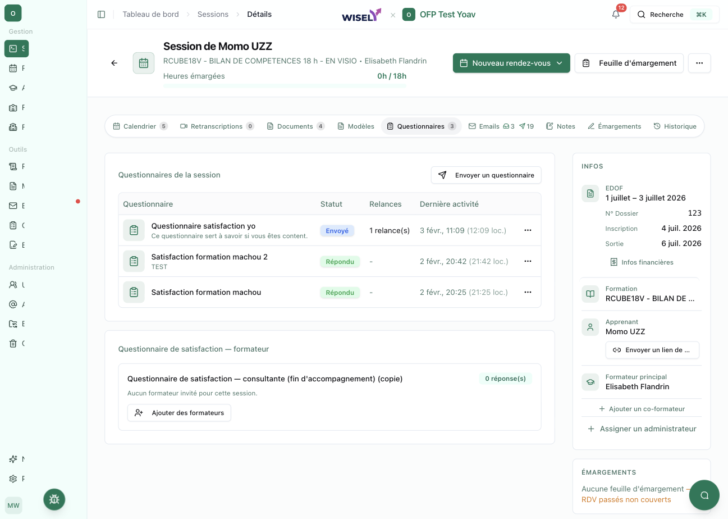The width and height of the screenshot is (728, 519).
Task: Show the Historique tab
Action: 675,126
